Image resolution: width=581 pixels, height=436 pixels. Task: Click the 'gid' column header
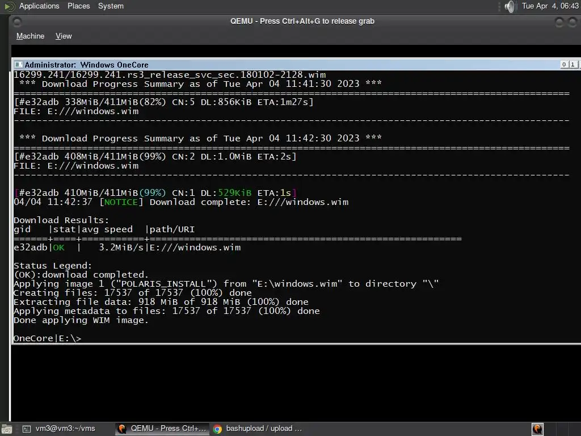22,229
